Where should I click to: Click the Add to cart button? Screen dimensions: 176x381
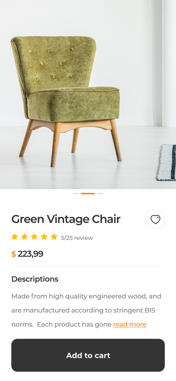(x=88, y=355)
